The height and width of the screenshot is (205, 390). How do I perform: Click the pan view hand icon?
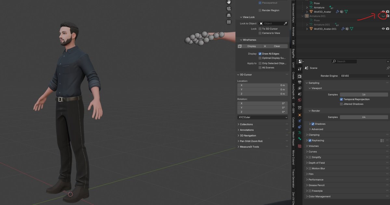[x=229, y=2]
